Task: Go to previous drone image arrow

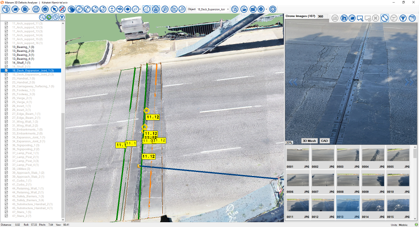Action: coord(293,82)
